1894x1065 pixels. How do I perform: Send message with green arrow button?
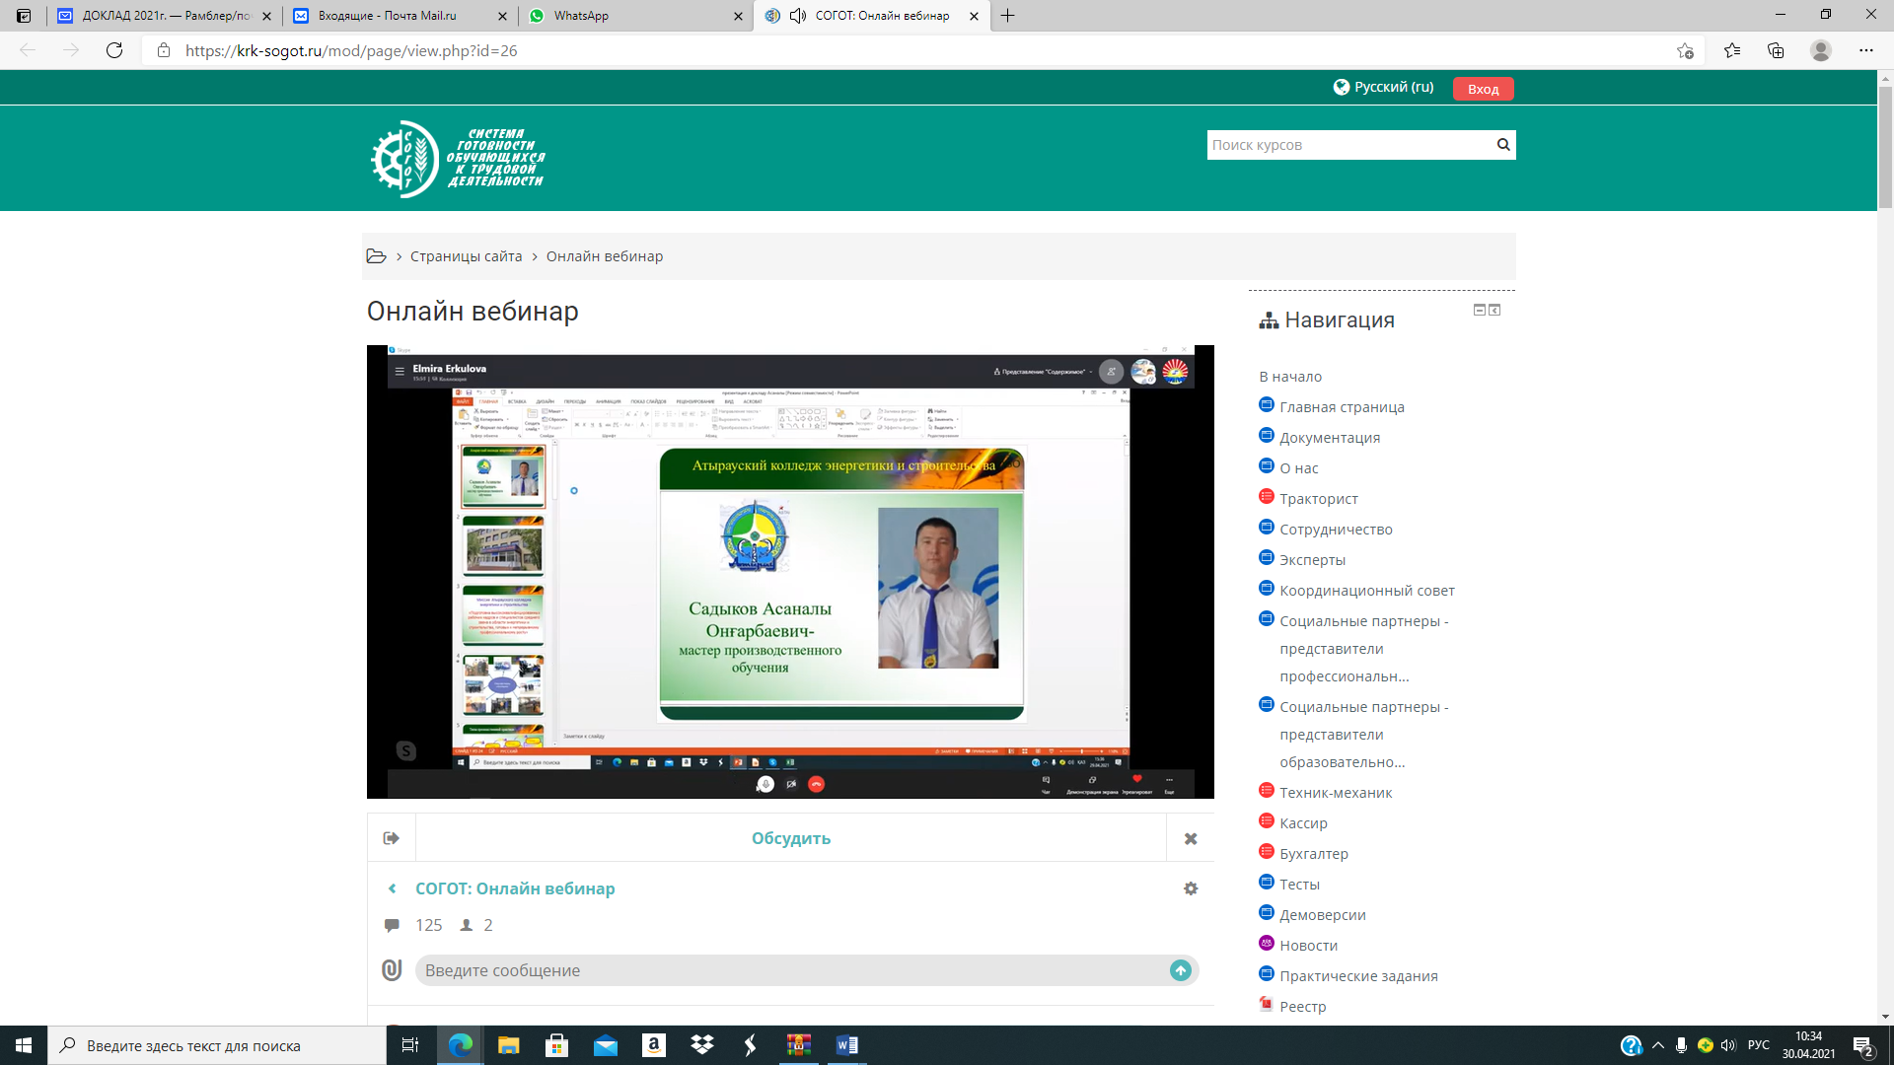point(1180,970)
